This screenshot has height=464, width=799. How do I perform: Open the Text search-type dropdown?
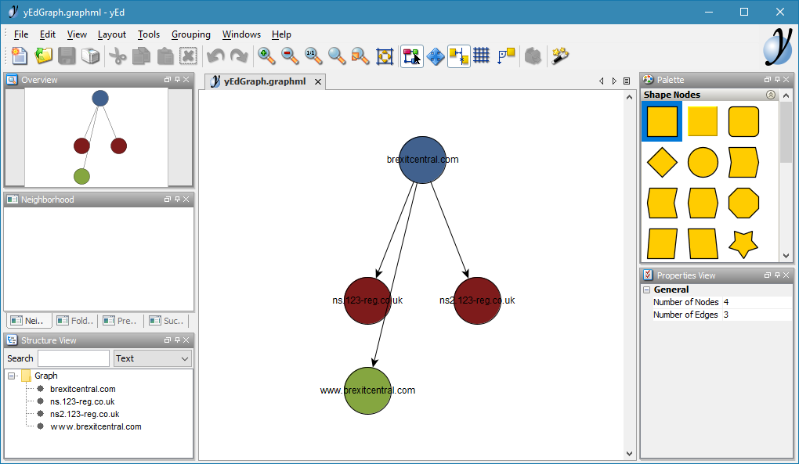[x=153, y=358]
